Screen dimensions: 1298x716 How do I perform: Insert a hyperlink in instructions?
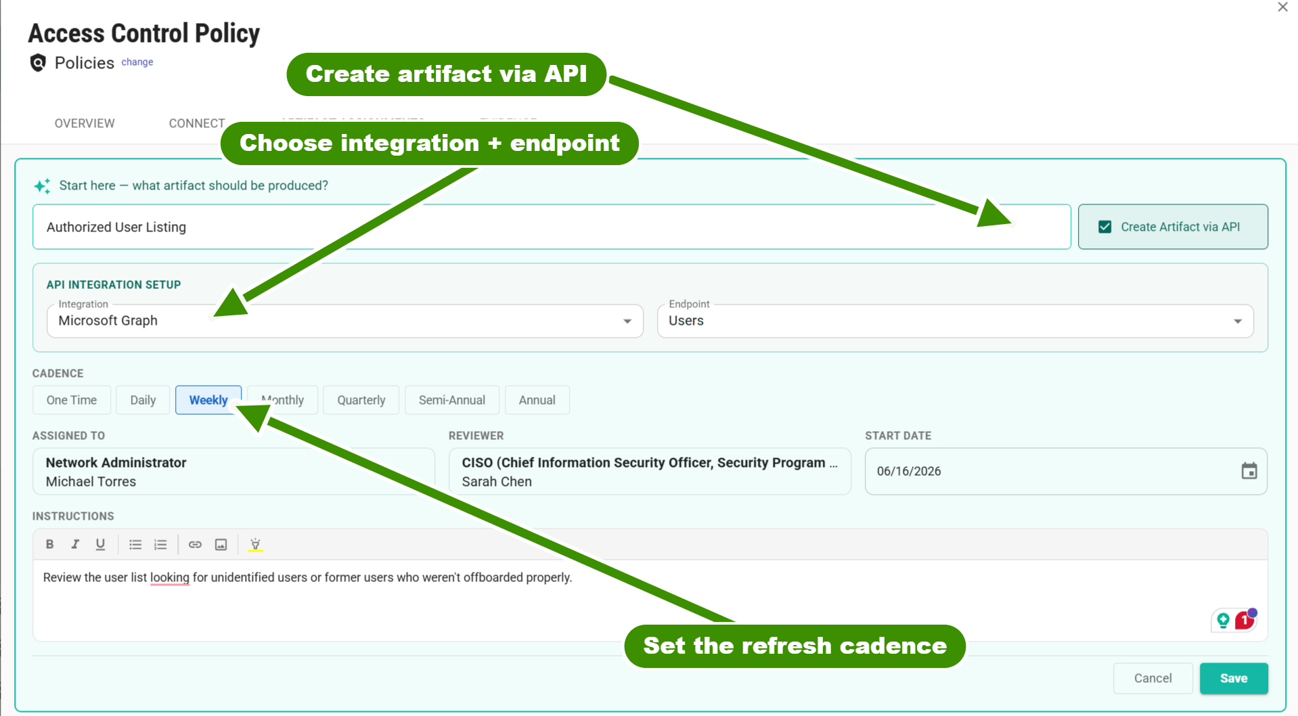(x=195, y=544)
